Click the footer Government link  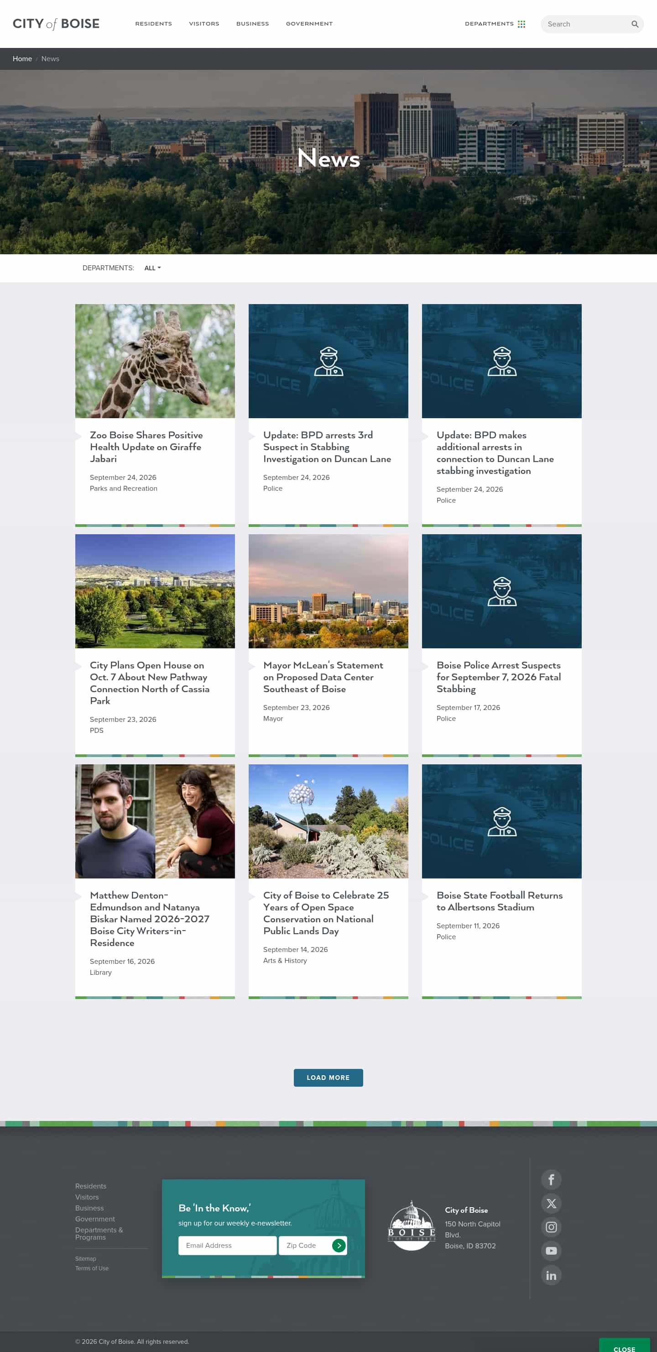tap(95, 1219)
